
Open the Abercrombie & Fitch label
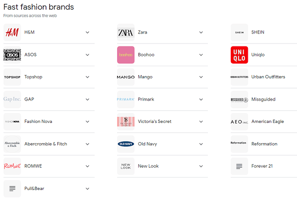click(46, 144)
